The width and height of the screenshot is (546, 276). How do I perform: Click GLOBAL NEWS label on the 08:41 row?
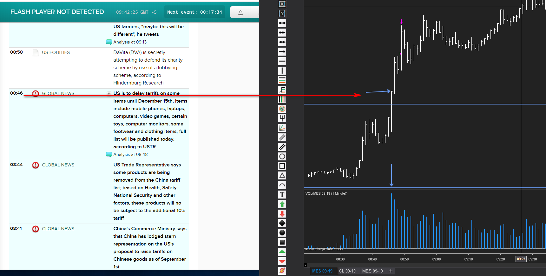point(58,229)
